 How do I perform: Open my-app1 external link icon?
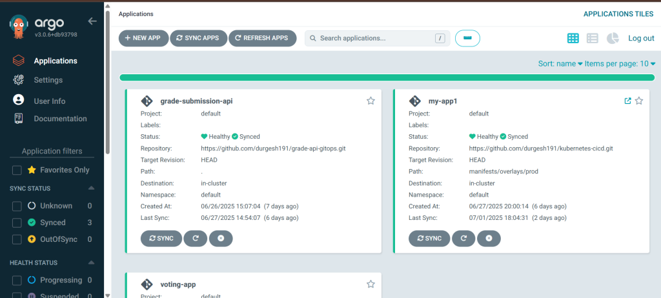tap(627, 101)
